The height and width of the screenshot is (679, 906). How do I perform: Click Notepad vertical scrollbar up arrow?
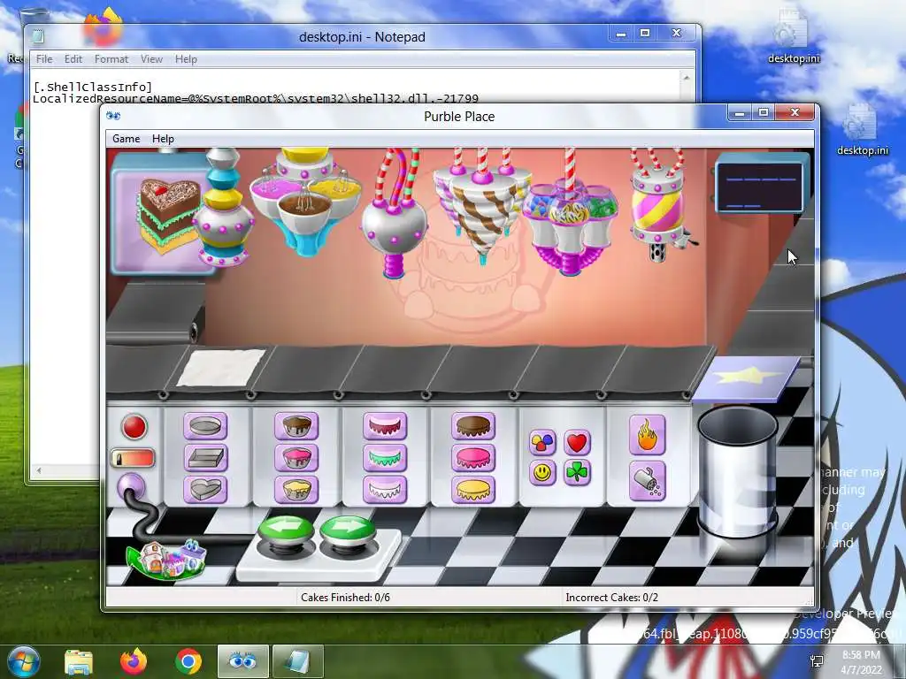click(x=687, y=77)
